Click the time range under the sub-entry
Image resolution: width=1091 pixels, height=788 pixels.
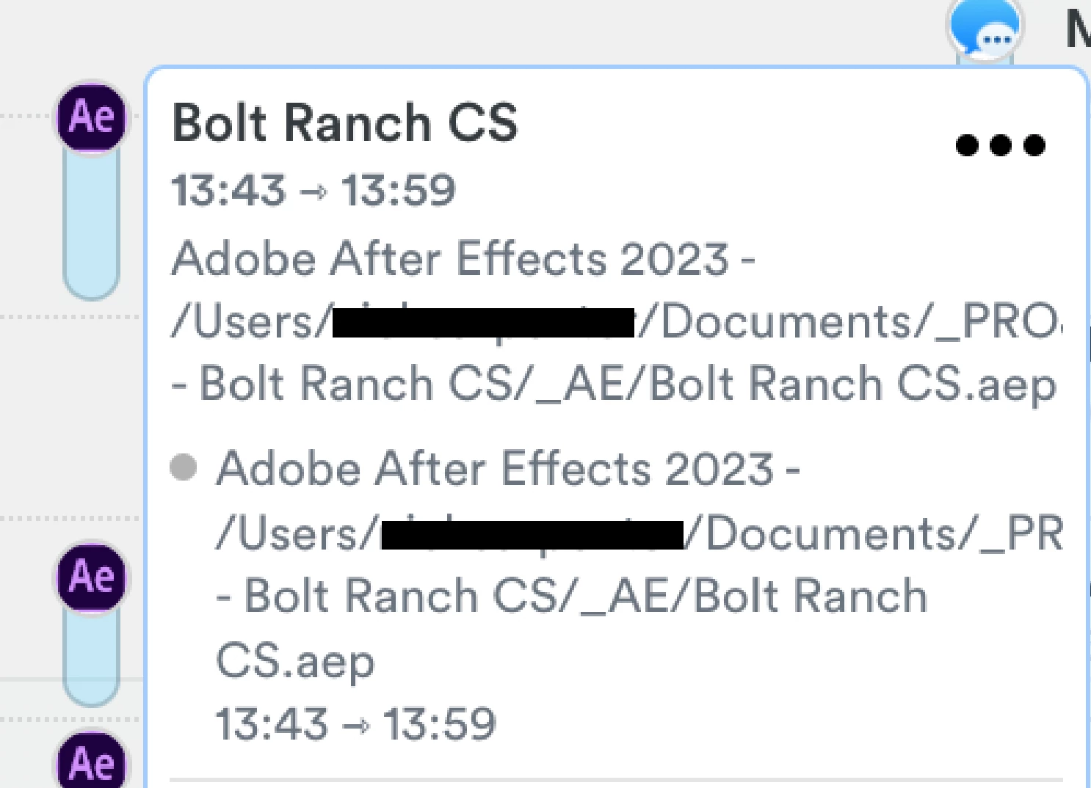[x=356, y=724]
